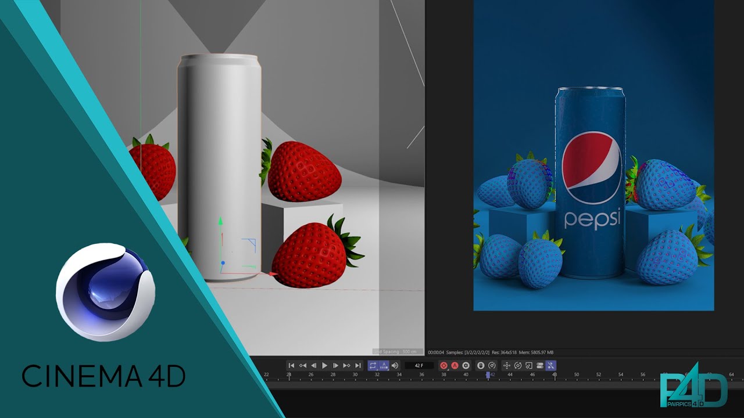Viewport: 744px width, 418px height.
Task: Toggle the red Autokeying button
Action: [x=455, y=366]
